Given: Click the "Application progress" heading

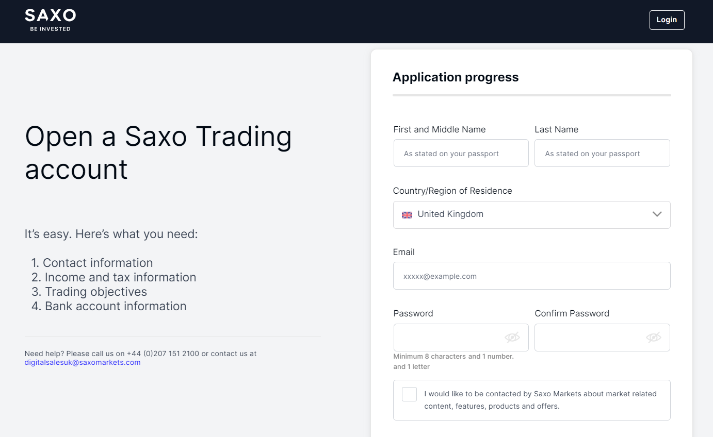Looking at the screenshot, I should pos(455,77).
